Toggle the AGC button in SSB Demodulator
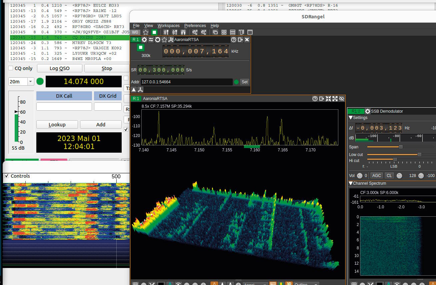This screenshot has height=285, width=436. click(377, 176)
